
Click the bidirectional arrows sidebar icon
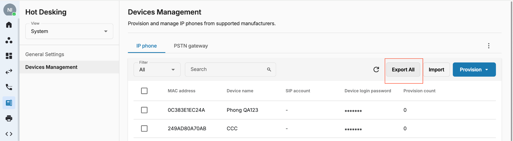[x=9, y=71]
